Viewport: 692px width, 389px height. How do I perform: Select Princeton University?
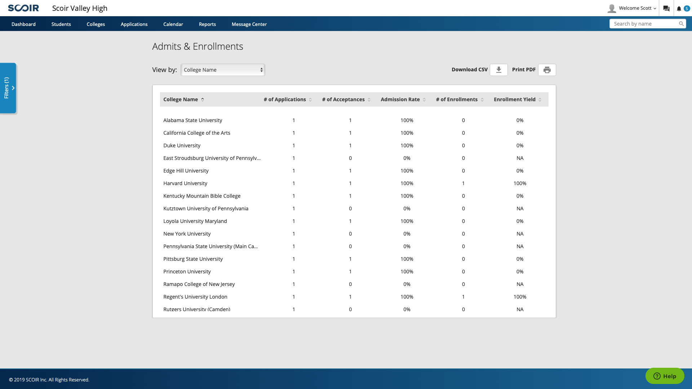point(187,272)
